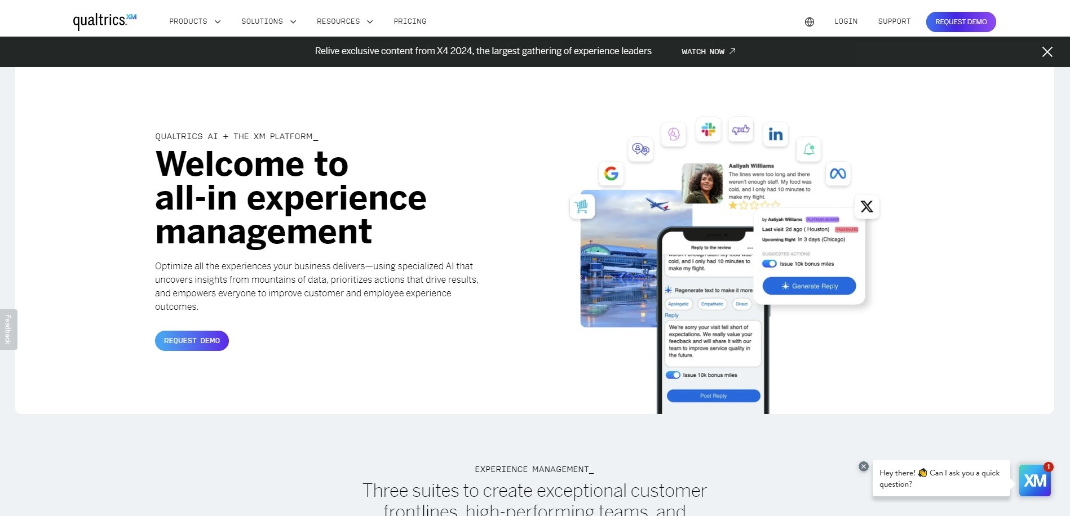1070x516 pixels.
Task: Click the 'QUALTRICS AI + THE XM PLATFORM_' label
Action: pos(237,136)
